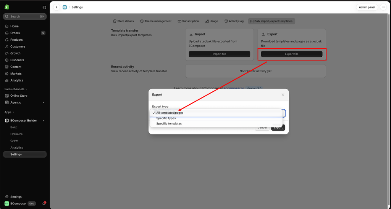Open the Admin panel button
This screenshot has height=209, width=391.
point(367,7)
